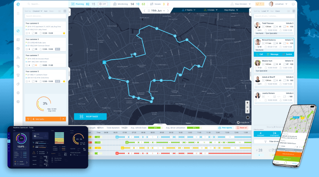Select the route planning compass sidebar icon
Image resolution: width=319 pixels, height=177 pixels.
[x=18, y=31]
